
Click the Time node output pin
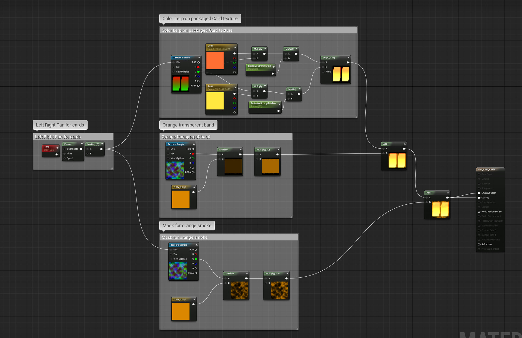pos(57,154)
